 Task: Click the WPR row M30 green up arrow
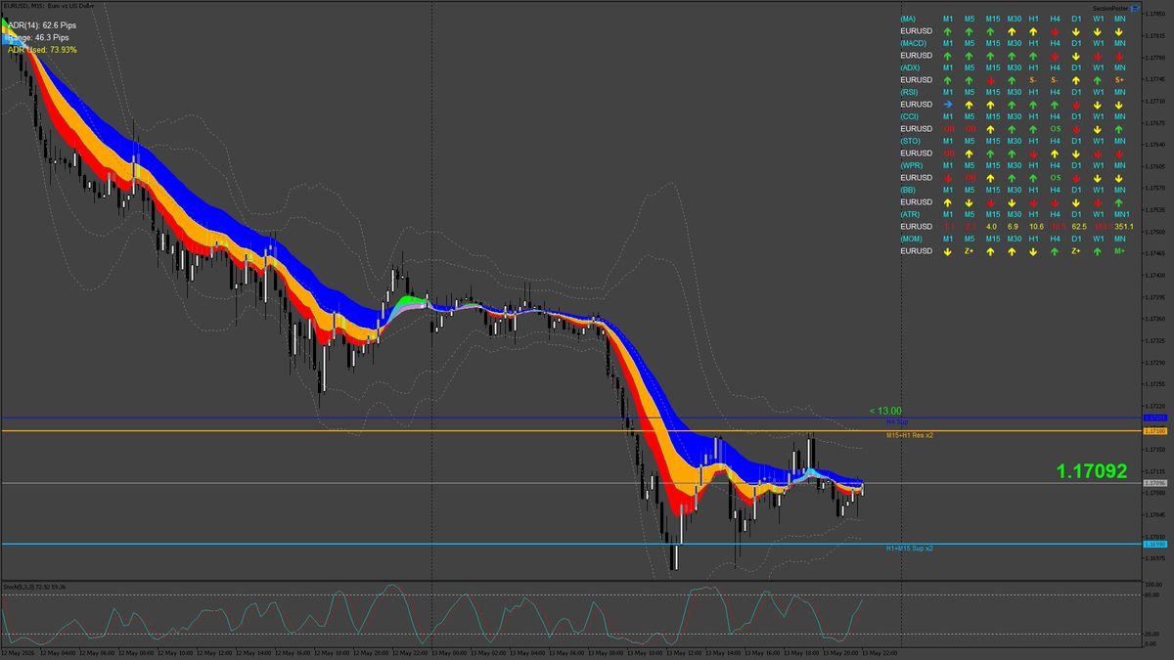tap(1013, 177)
